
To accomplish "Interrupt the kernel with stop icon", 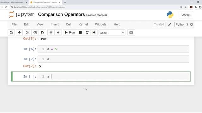I will pyautogui.click(x=80, y=33).
